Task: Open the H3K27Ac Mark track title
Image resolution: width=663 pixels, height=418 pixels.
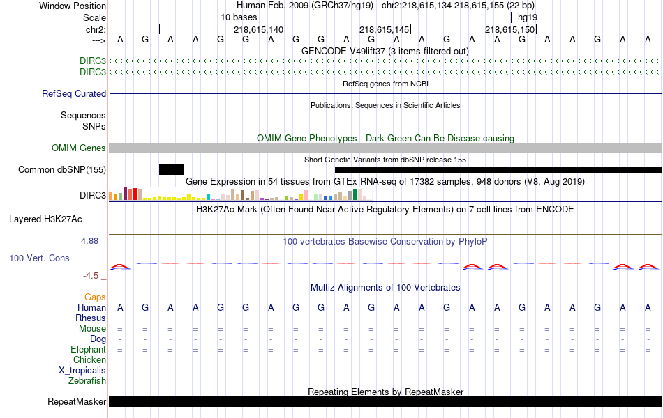Action: 385,210
